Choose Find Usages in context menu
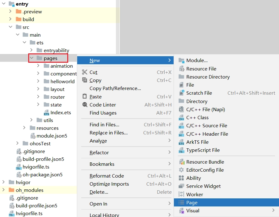279x217 pixels. [103, 113]
